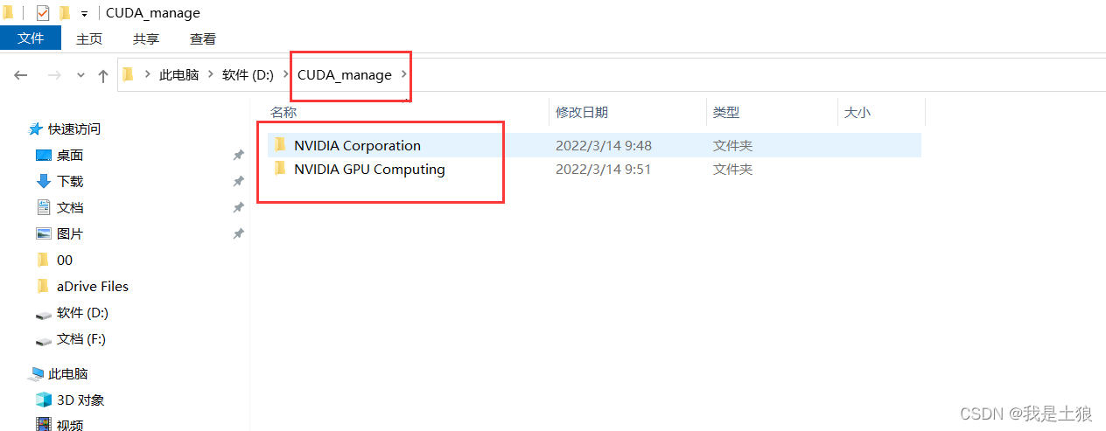1106x431 pixels.
Task: Click the 下载 download arrow icon
Action: point(44,181)
